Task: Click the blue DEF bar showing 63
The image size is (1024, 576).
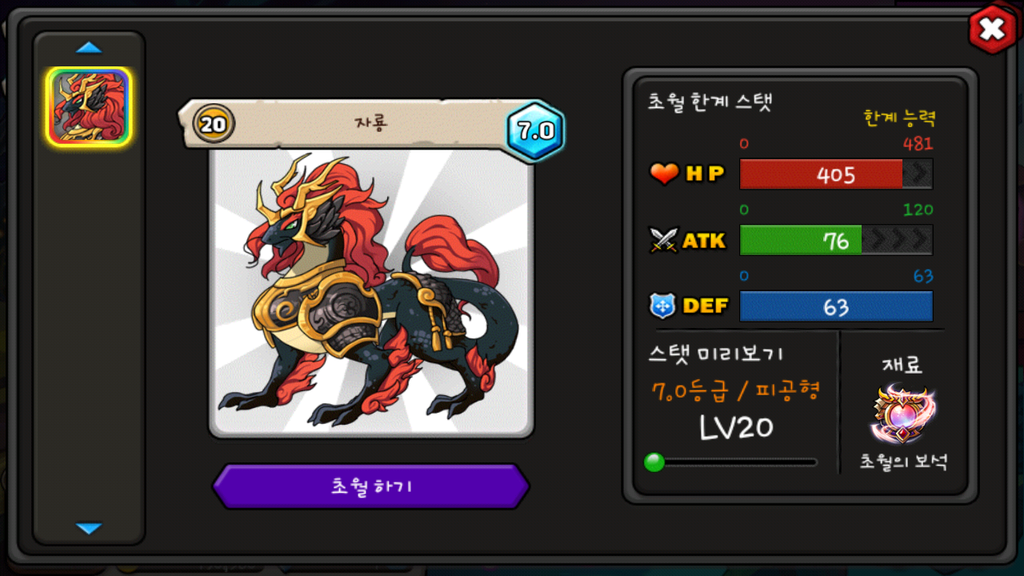Action: pyautogui.click(x=836, y=306)
